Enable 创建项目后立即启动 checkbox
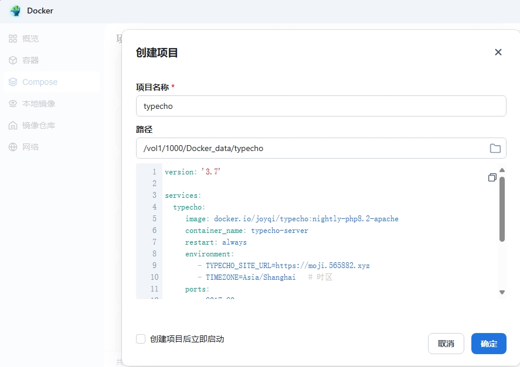 pyautogui.click(x=141, y=339)
